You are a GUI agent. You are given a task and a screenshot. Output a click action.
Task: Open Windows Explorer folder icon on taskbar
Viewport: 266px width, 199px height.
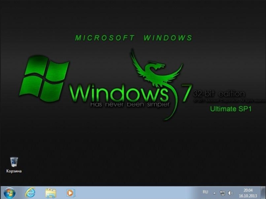pyautogui.click(x=51, y=193)
